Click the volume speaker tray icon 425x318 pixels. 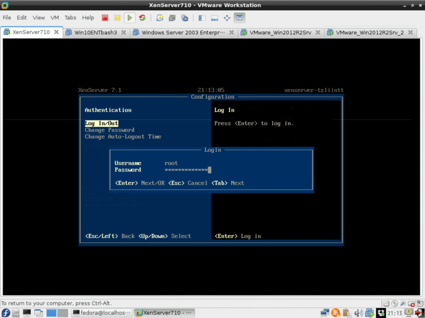click(x=358, y=313)
